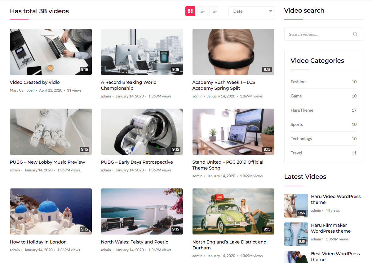The image size is (372, 263).
Task: Open the green Beetle car video thumbnail
Action: tap(233, 211)
